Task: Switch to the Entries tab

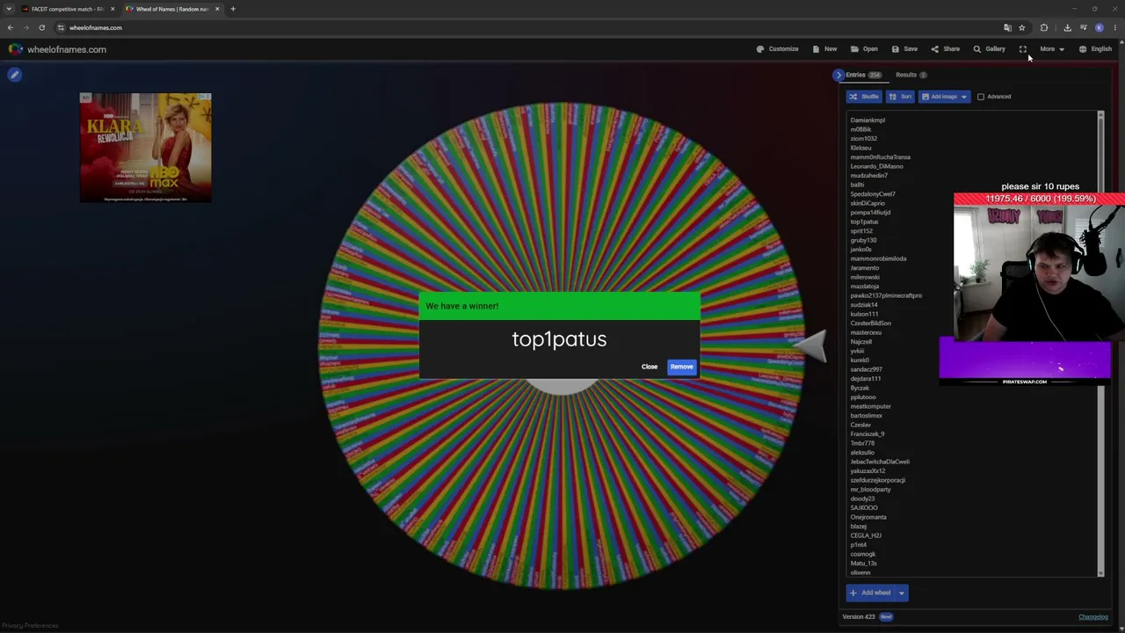Action: [863, 75]
